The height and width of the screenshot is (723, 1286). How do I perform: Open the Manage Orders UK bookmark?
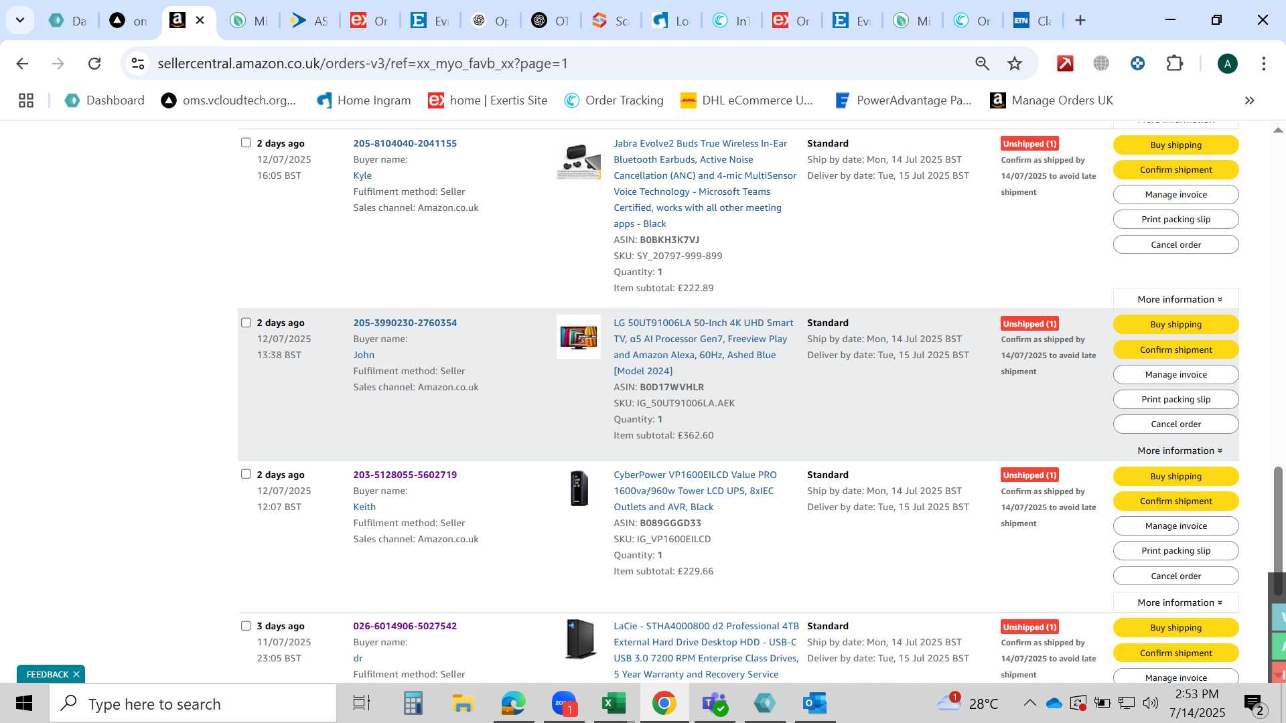coord(1052,100)
